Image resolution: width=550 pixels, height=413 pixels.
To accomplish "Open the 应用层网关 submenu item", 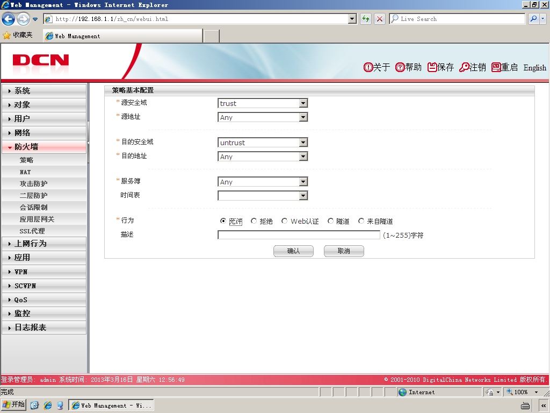I will coord(37,219).
